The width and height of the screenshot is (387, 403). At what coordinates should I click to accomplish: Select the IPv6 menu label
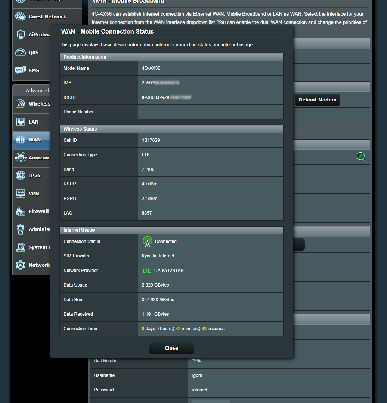(34, 175)
